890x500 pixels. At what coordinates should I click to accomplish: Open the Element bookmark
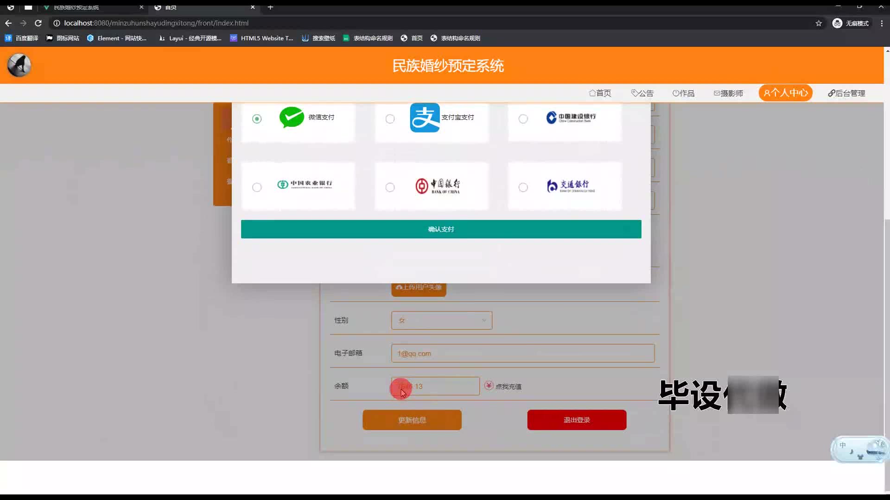click(117, 38)
